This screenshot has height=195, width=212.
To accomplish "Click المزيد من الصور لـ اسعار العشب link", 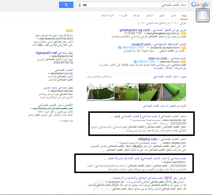I will [164, 106].
